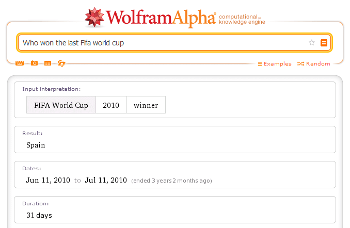Open the Examples link
The width and height of the screenshot is (350, 228).
pos(274,64)
